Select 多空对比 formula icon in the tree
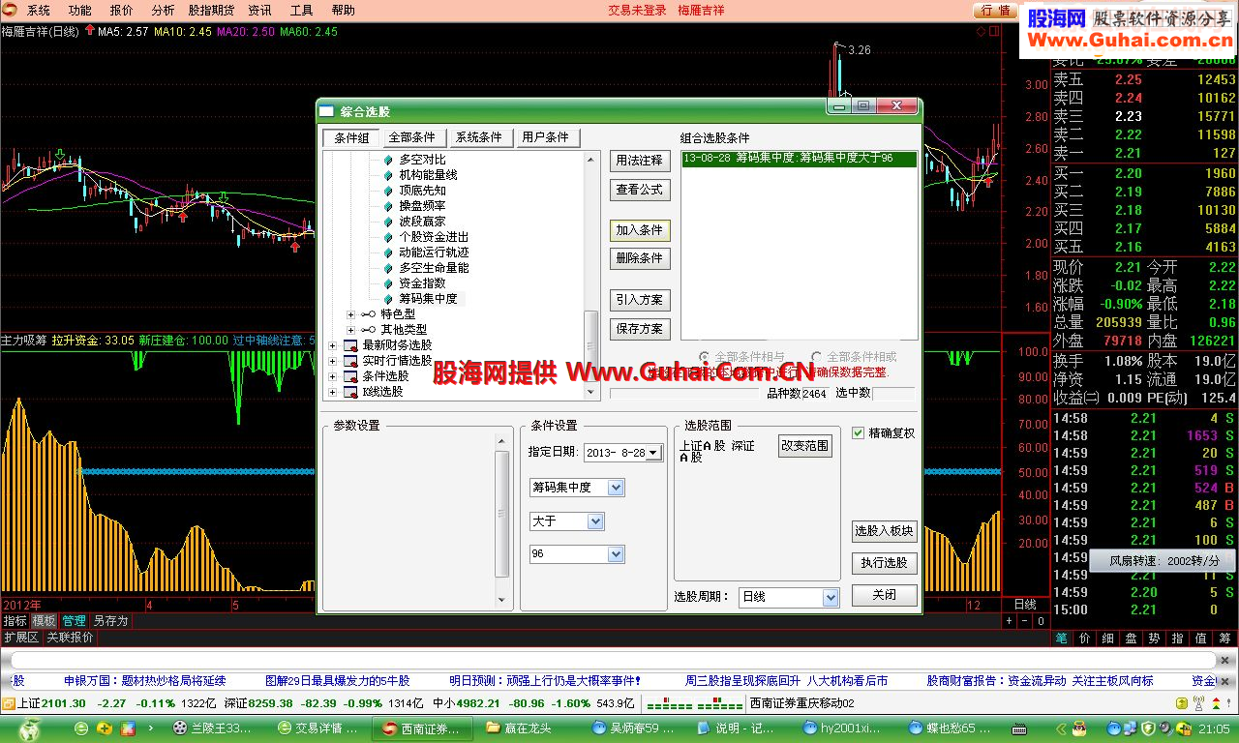Screen dimensions: 1239x743 click(389, 160)
